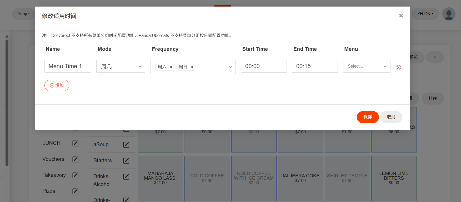Click the left sidebar vertical scrollbar
This screenshot has height=202, width=461.
pyautogui.click(x=7, y=103)
